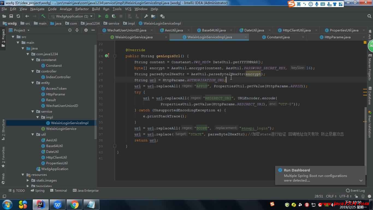Open the TODO tool window
The width and height of the screenshot is (373, 210).
click(x=17, y=191)
